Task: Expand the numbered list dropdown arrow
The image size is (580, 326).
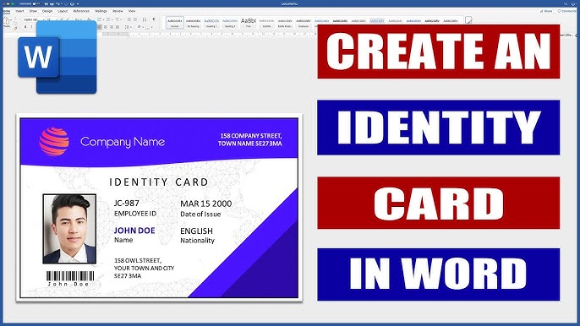Action: [x=112, y=20]
